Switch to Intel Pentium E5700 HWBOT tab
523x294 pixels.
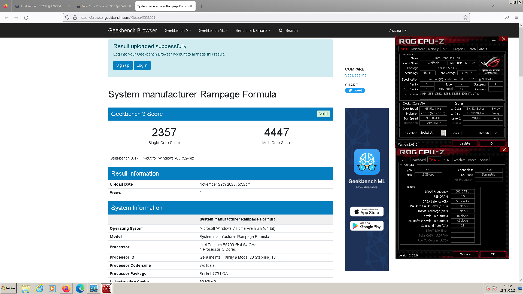point(41,6)
